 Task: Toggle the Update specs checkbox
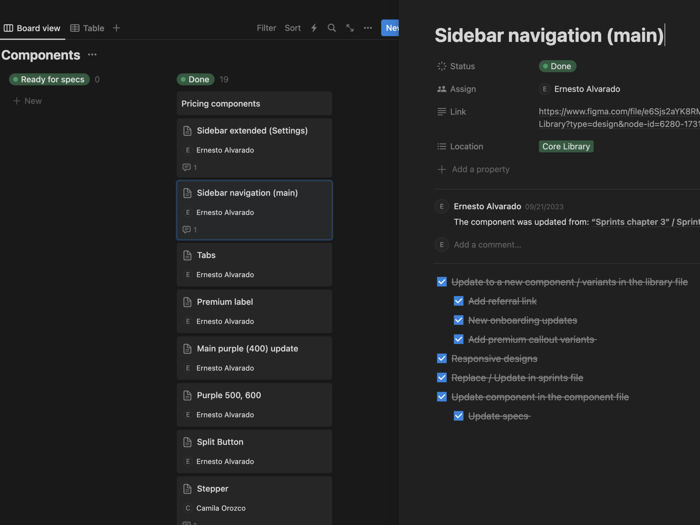tap(458, 416)
